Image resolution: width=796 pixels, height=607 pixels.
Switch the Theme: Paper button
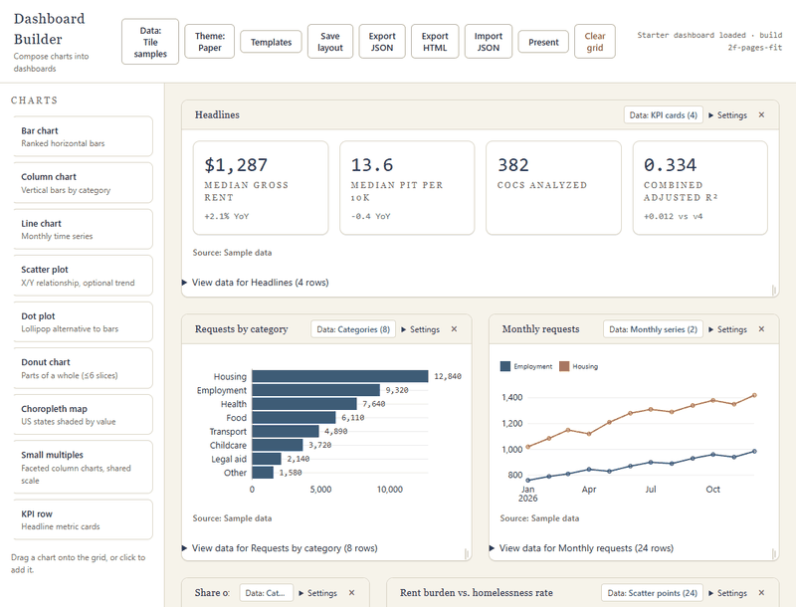210,42
